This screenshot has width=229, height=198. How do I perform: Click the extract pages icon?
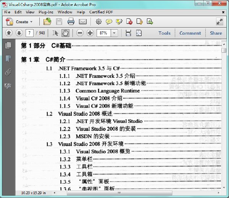coord(150,21)
